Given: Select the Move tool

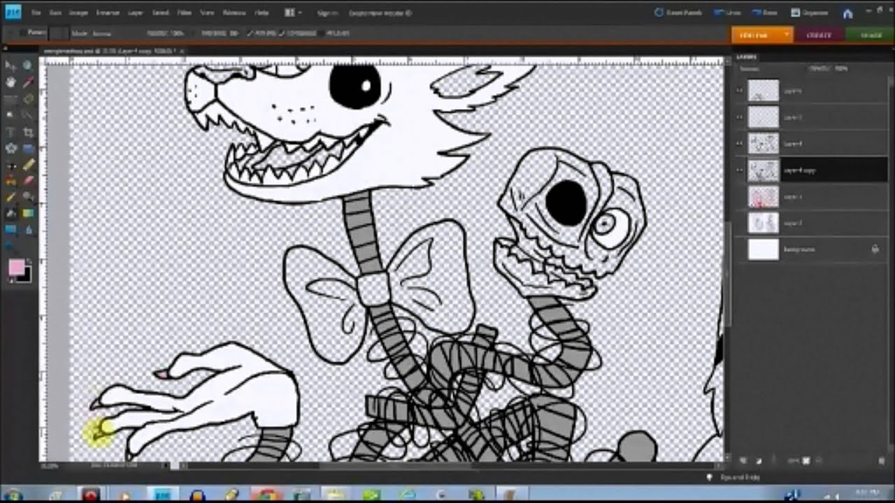Looking at the screenshot, I should [x=10, y=65].
